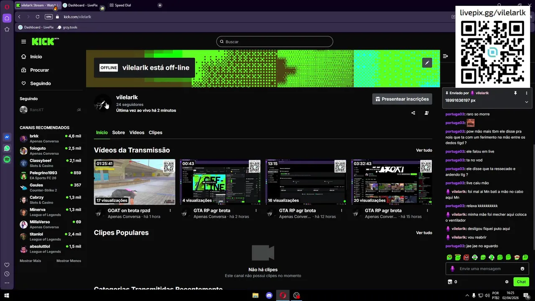Open options for the 15-hours-ago video
Viewport: 535px width, 301px height.
[x=427, y=211]
